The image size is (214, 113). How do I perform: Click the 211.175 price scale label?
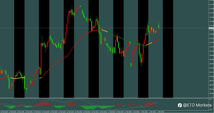click(x=211, y=26)
